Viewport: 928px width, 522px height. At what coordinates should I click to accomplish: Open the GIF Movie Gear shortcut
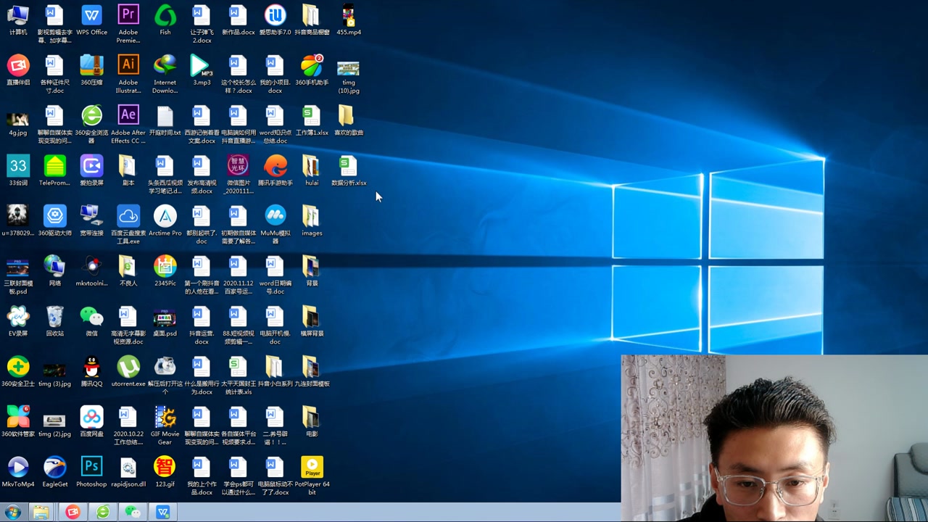(x=165, y=425)
